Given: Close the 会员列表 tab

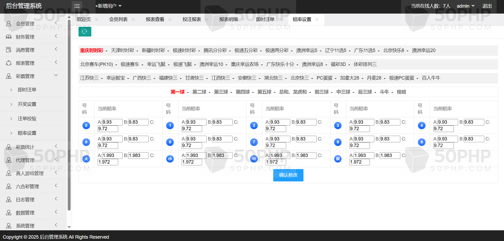Looking at the screenshot, I should (x=133, y=19).
